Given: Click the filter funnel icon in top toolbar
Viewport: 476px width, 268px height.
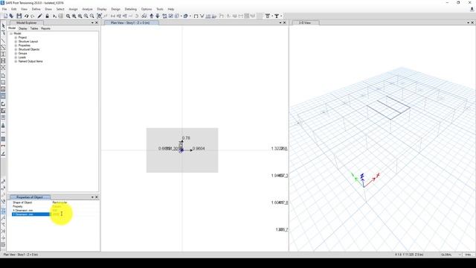Looking at the screenshot, I should tap(277, 16).
